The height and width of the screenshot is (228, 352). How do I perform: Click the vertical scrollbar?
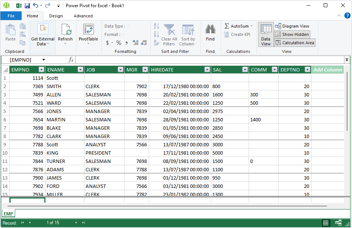pyautogui.click(x=347, y=101)
